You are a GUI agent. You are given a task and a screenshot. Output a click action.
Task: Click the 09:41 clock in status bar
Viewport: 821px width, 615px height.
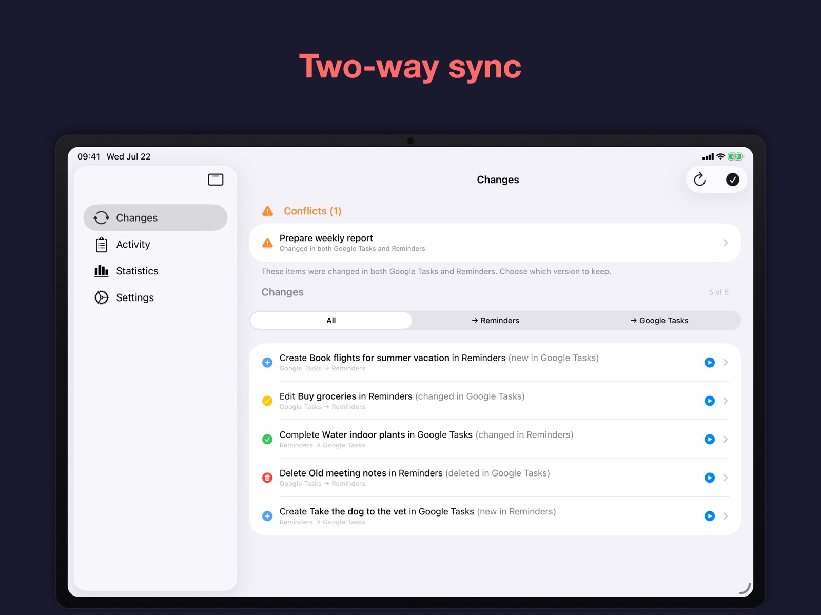coord(89,156)
